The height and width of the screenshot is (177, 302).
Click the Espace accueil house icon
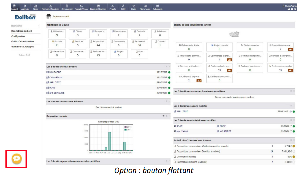click(x=49, y=16)
